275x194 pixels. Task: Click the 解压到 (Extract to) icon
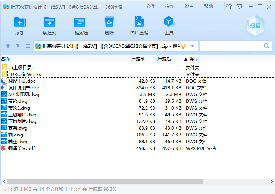(50, 22)
